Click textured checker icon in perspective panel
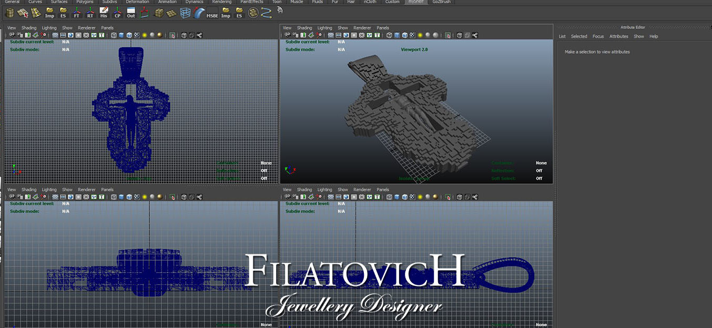This screenshot has width=712, height=328. (x=412, y=35)
